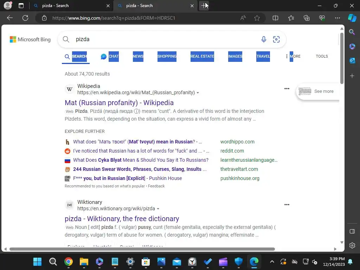The image size is (360, 270).
Task: Open a new browser tab
Action: 204,6
